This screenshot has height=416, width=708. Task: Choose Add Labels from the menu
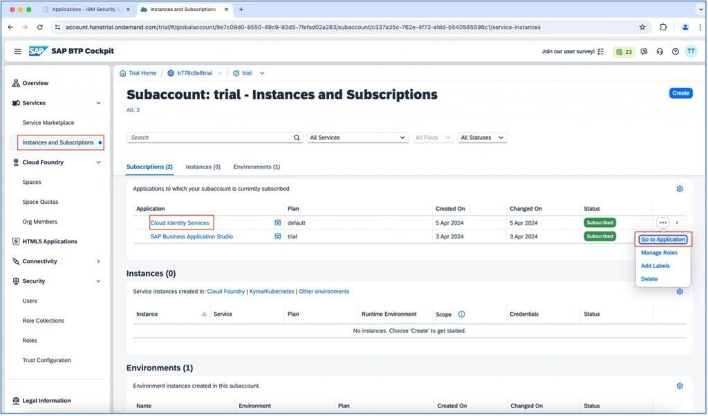point(655,266)
